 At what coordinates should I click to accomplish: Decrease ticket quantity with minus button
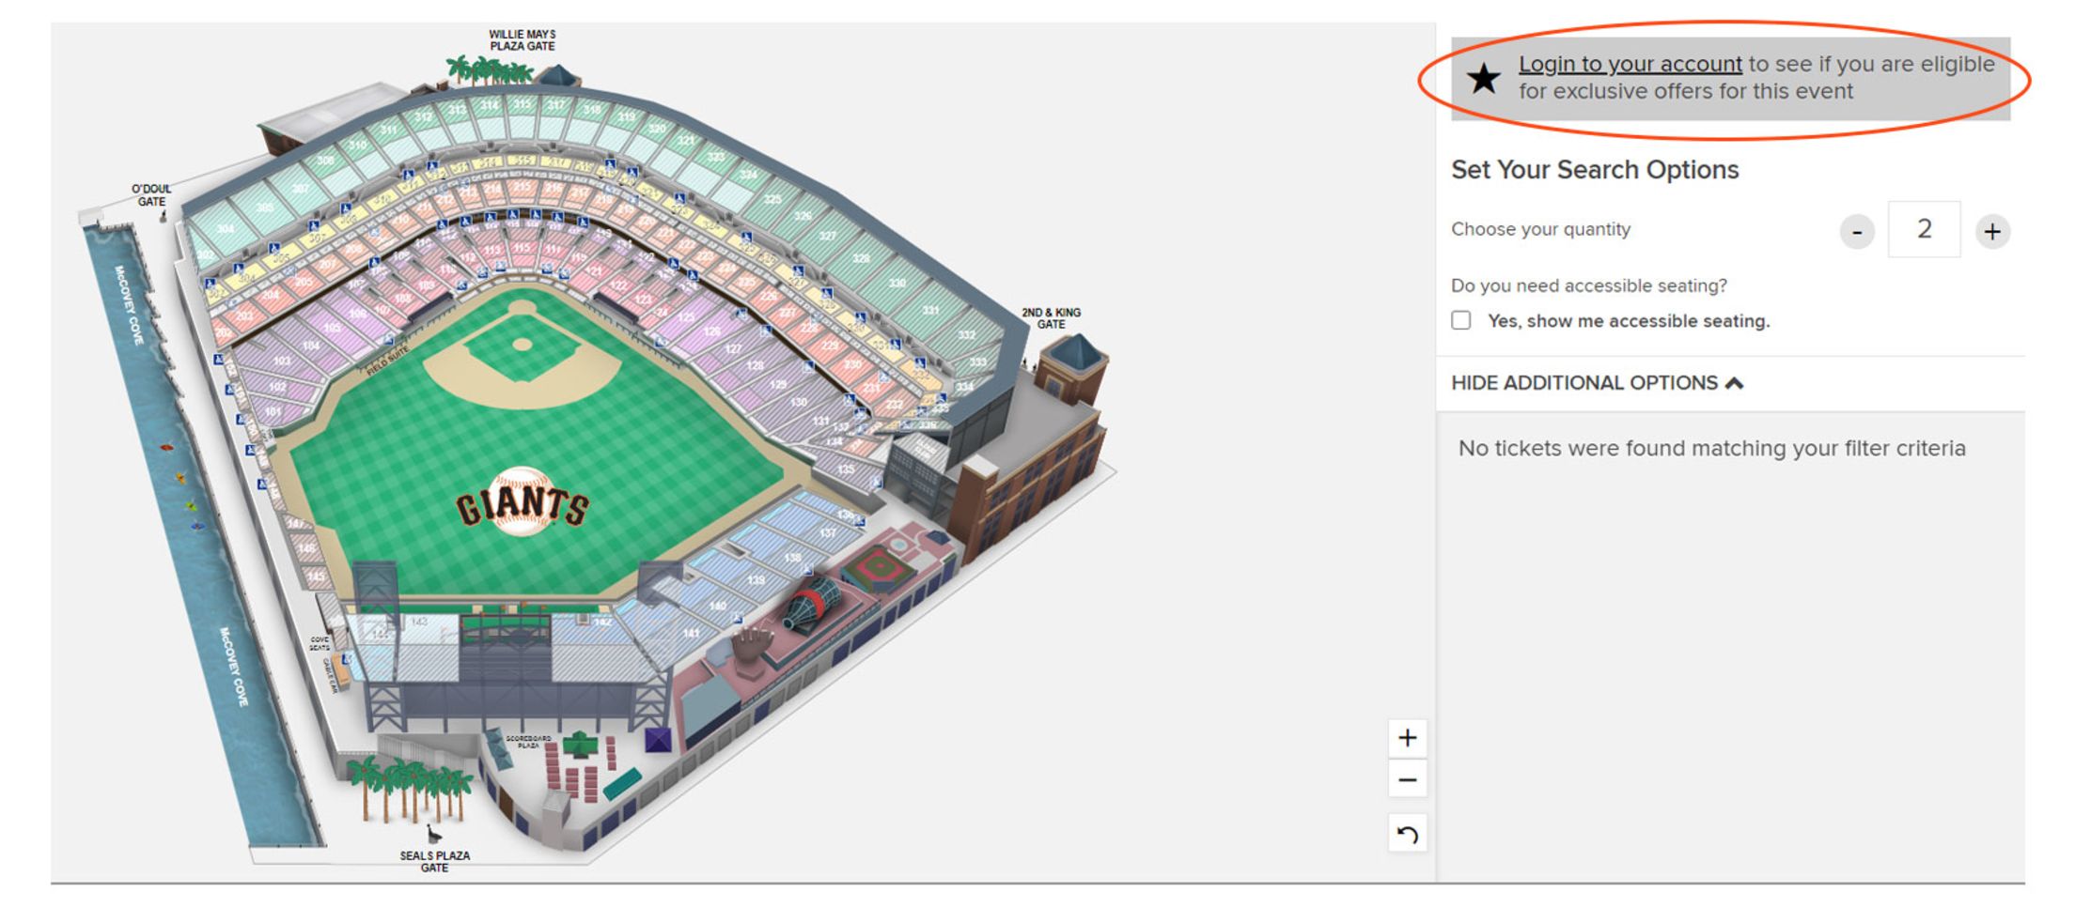[1857, 231]
